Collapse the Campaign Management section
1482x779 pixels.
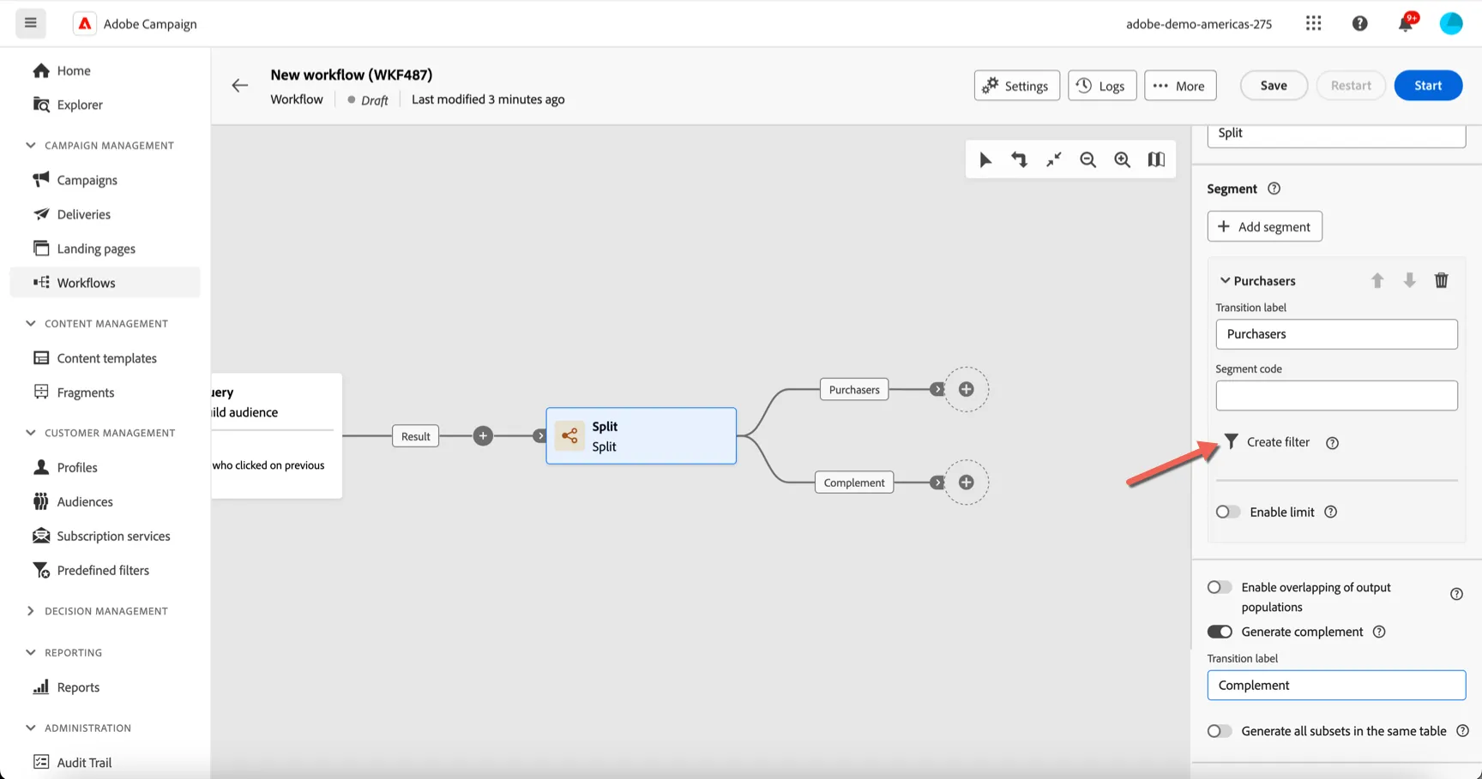pyautogui.click(x=31, y=145)
